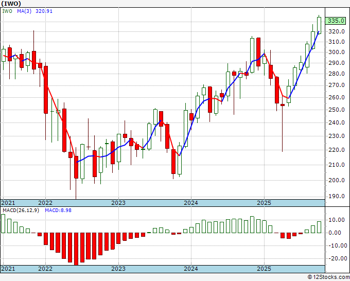Click the 230.0 price axis label
The height and width of the screenshot is (281, 350).
point(337,136)
